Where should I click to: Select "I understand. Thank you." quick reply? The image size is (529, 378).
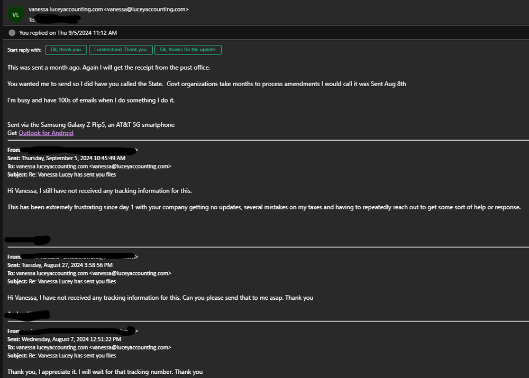click(x=121, y=50)
